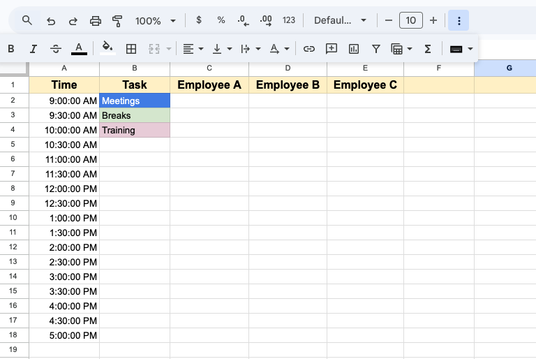536x359 pixels.
Task: Click the filter views table icon
Action: pos(396,49)
